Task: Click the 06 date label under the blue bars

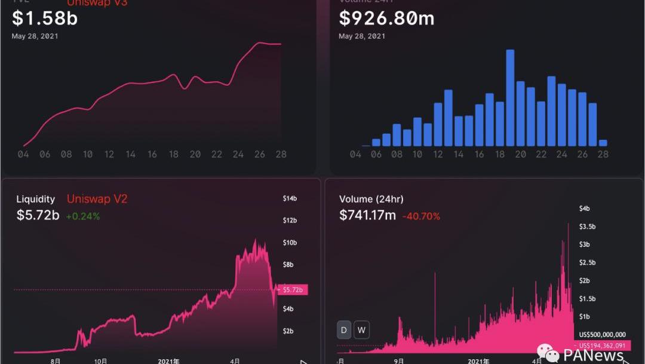Action: 376,154
